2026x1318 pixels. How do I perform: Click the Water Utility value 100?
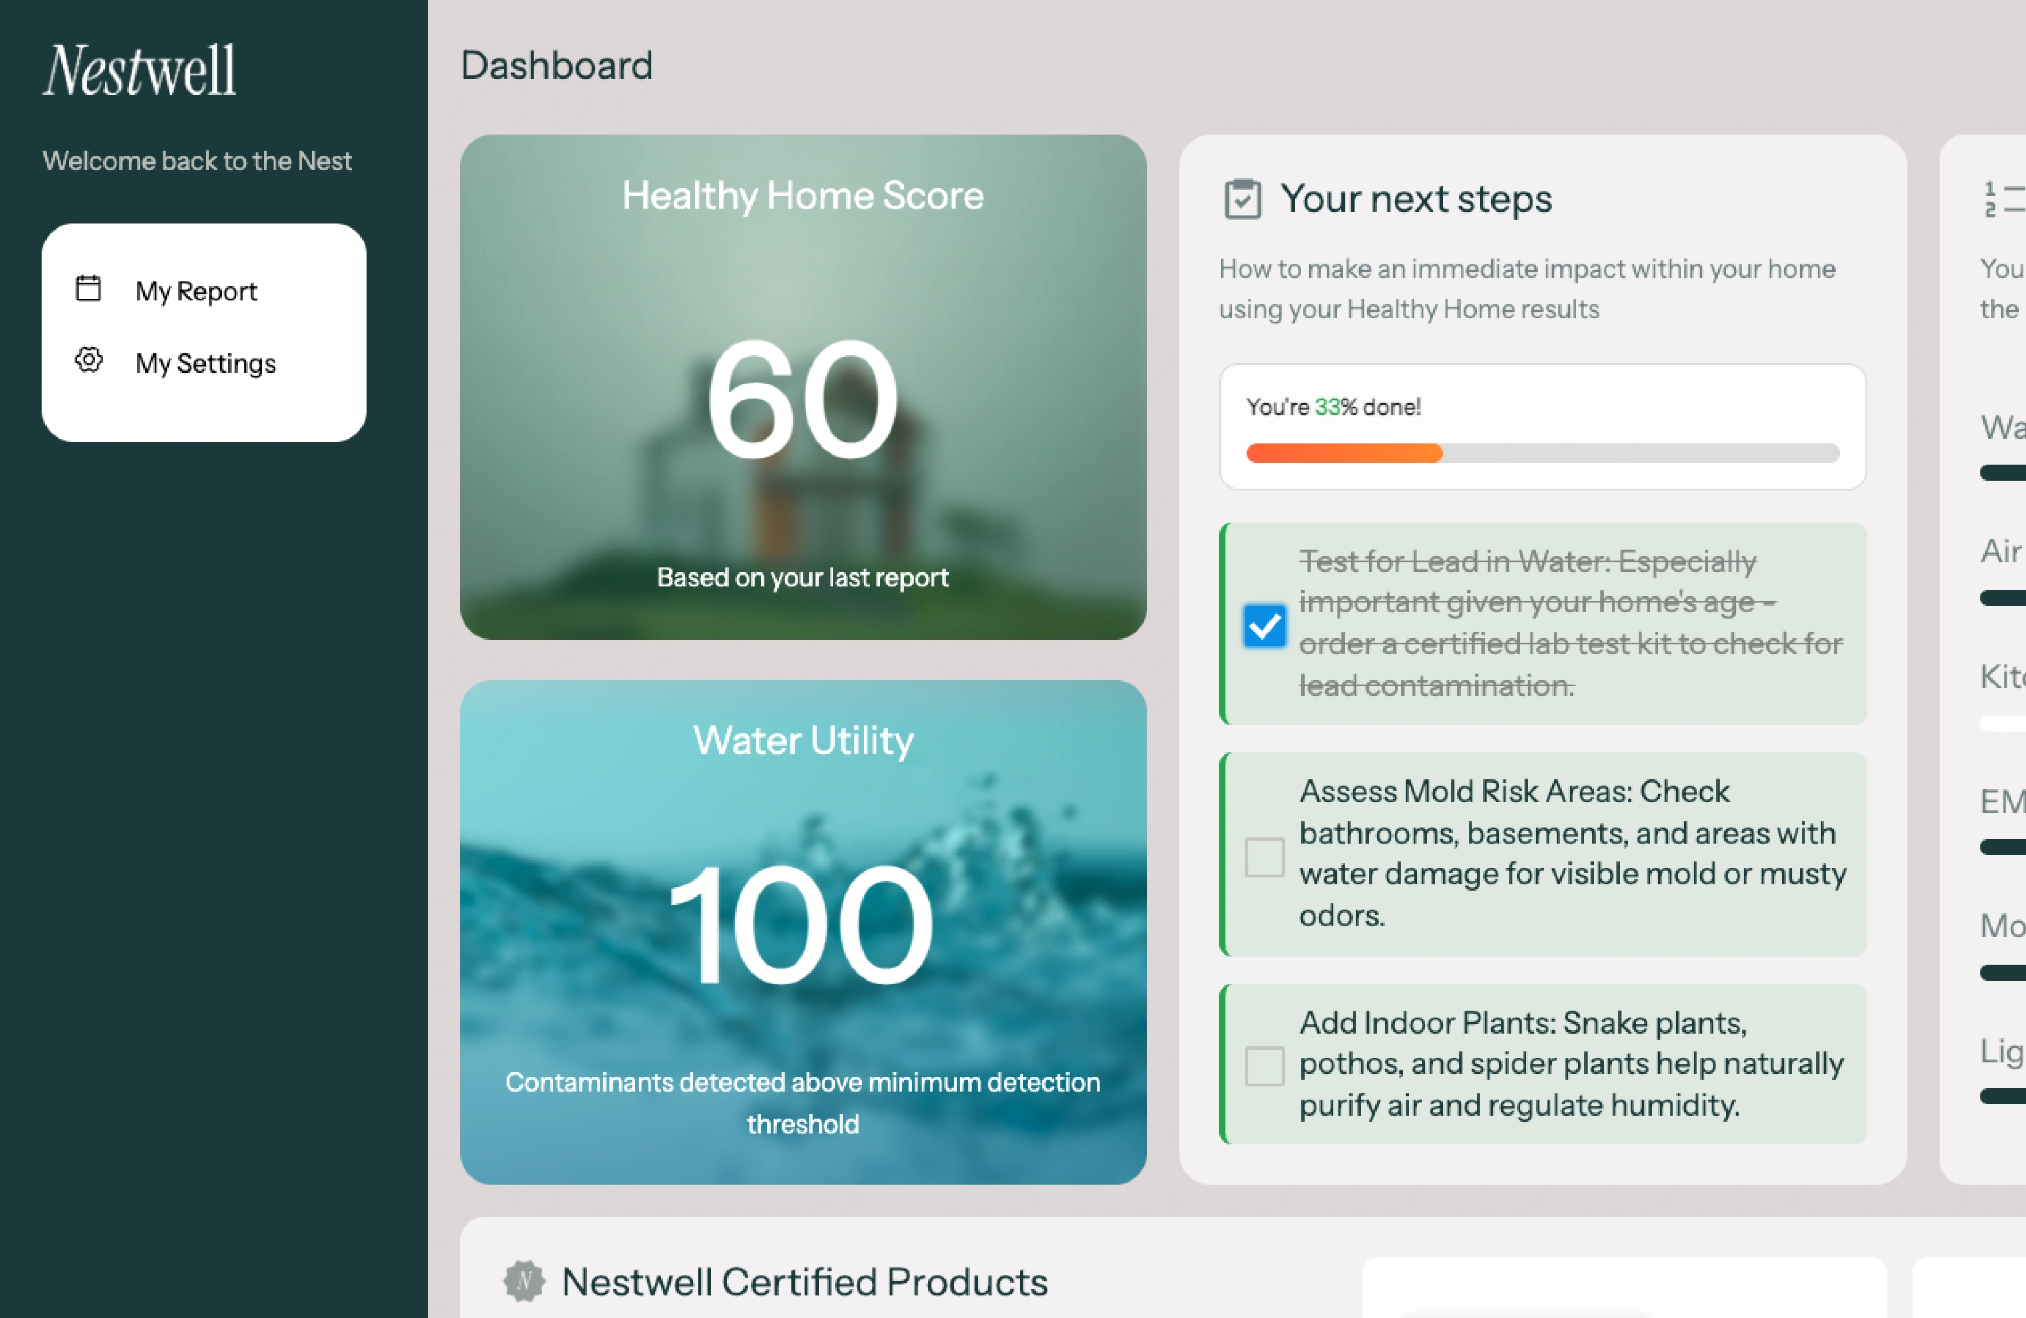803,924
